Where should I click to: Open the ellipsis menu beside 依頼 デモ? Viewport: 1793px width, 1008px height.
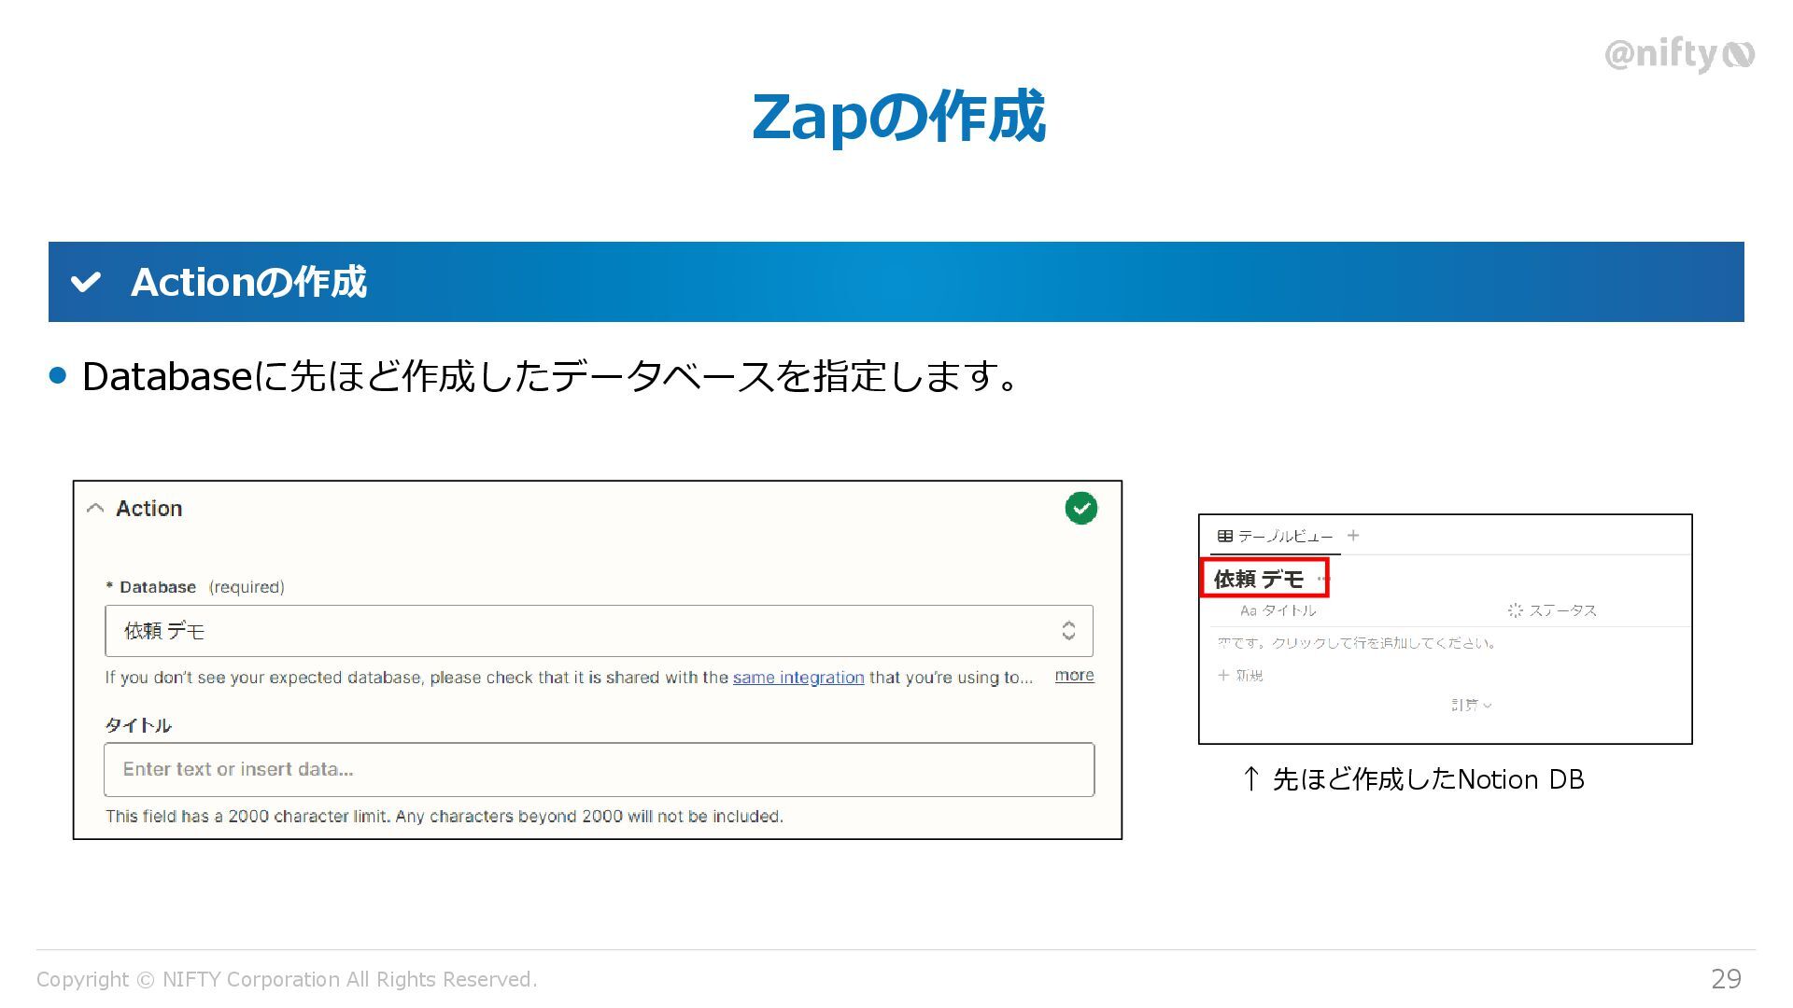(x=1322, y=580)
